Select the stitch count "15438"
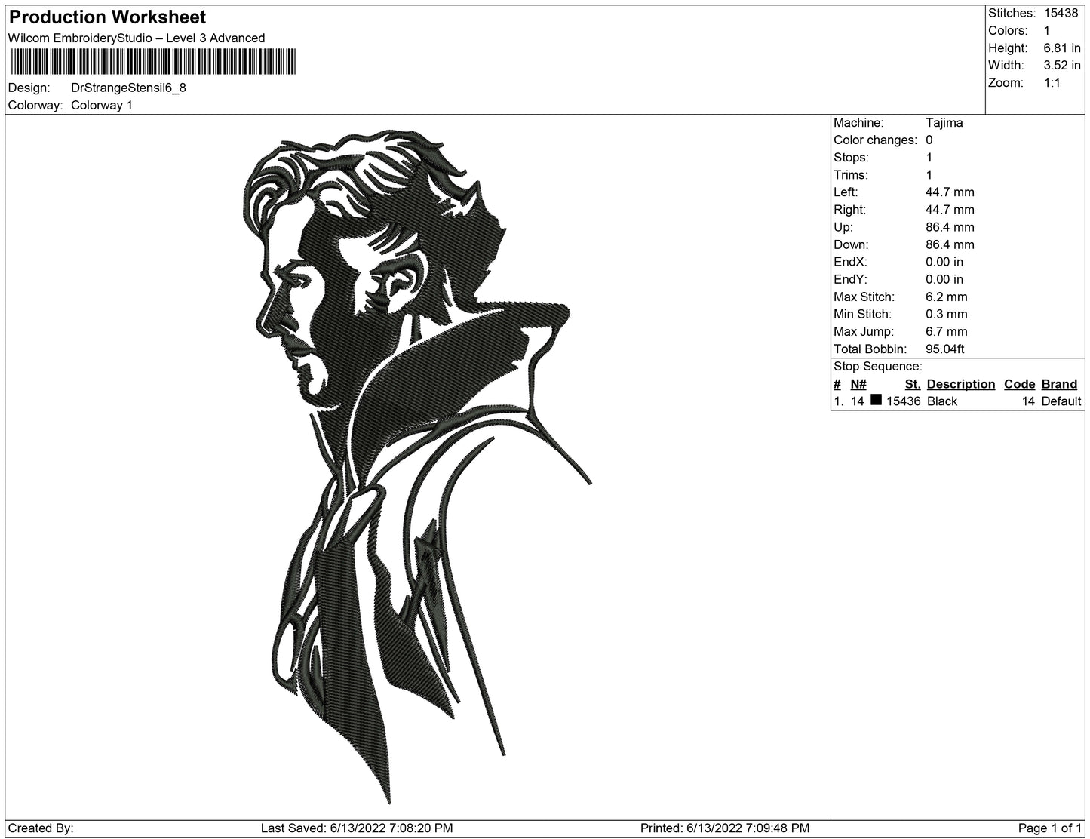Viewport: 1090px width, 839px height. [1061, 14]
